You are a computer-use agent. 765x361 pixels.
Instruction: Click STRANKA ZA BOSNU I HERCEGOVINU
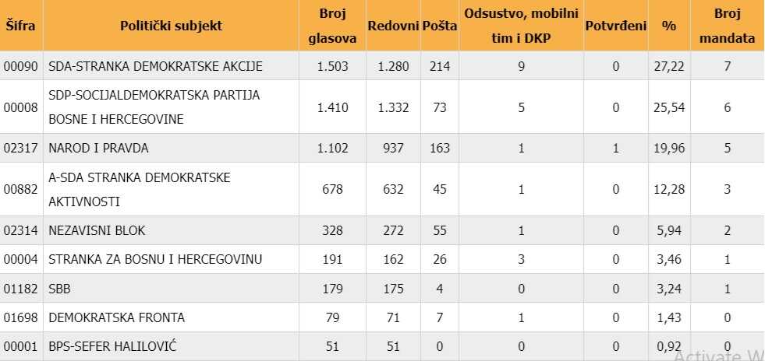155,259
